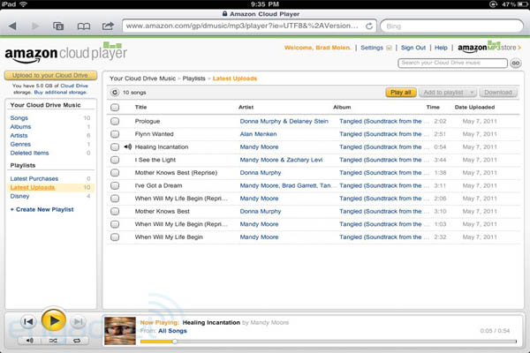Toggle repeat mode
Screen dimensions: 530x353
77,340
